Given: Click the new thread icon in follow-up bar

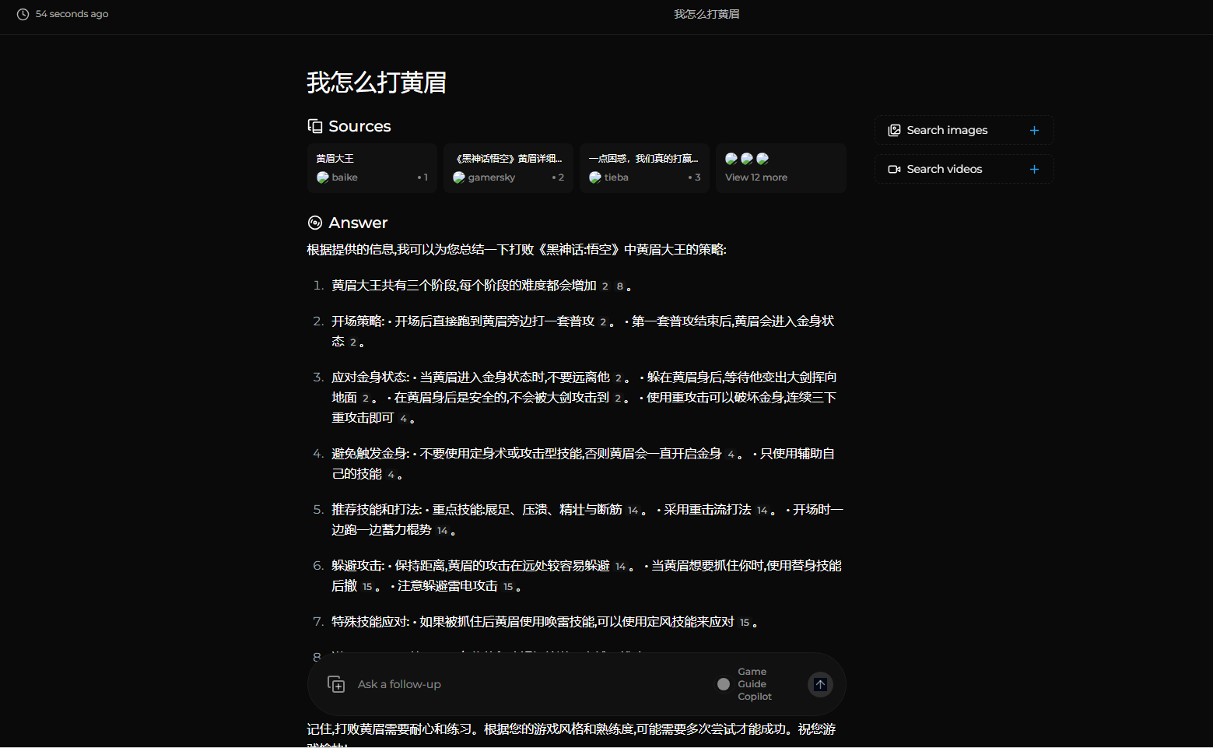Looking at the screenshot, I should [336, 684].
